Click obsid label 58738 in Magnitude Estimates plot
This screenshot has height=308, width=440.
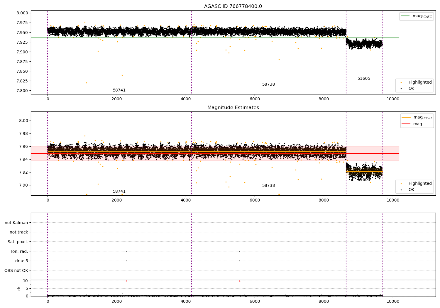(268, 186)
